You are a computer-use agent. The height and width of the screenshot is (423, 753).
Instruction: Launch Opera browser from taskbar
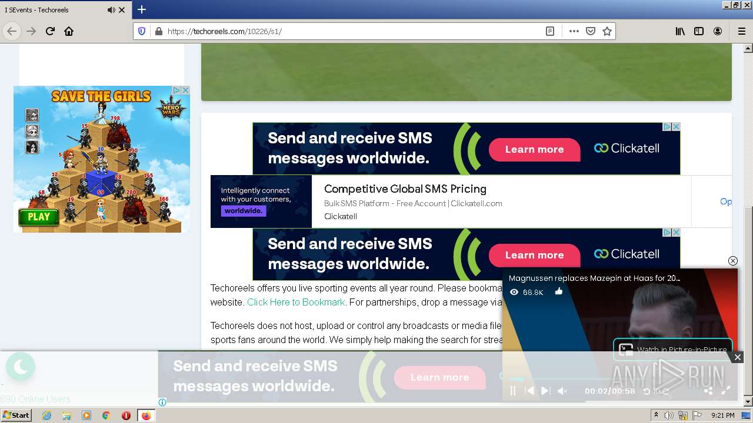[x=126, y=415]
